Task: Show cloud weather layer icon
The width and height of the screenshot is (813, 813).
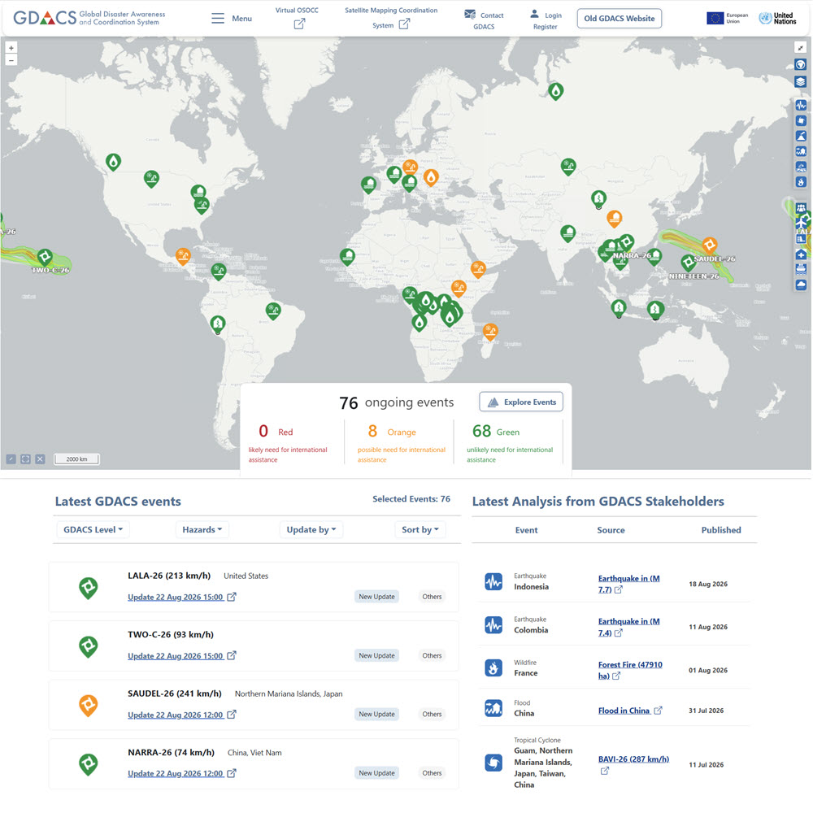Action: tap(801, 285)
